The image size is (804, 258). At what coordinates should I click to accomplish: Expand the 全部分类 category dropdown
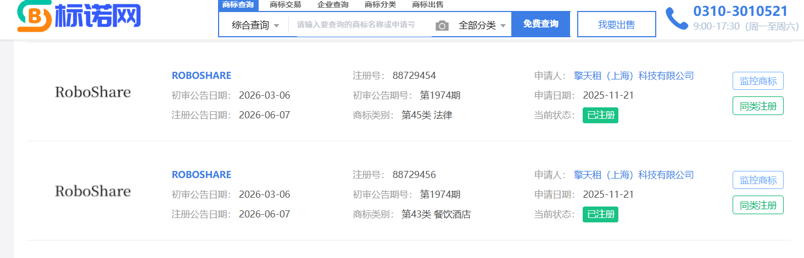pyautogui.click(x=482, y=25)
